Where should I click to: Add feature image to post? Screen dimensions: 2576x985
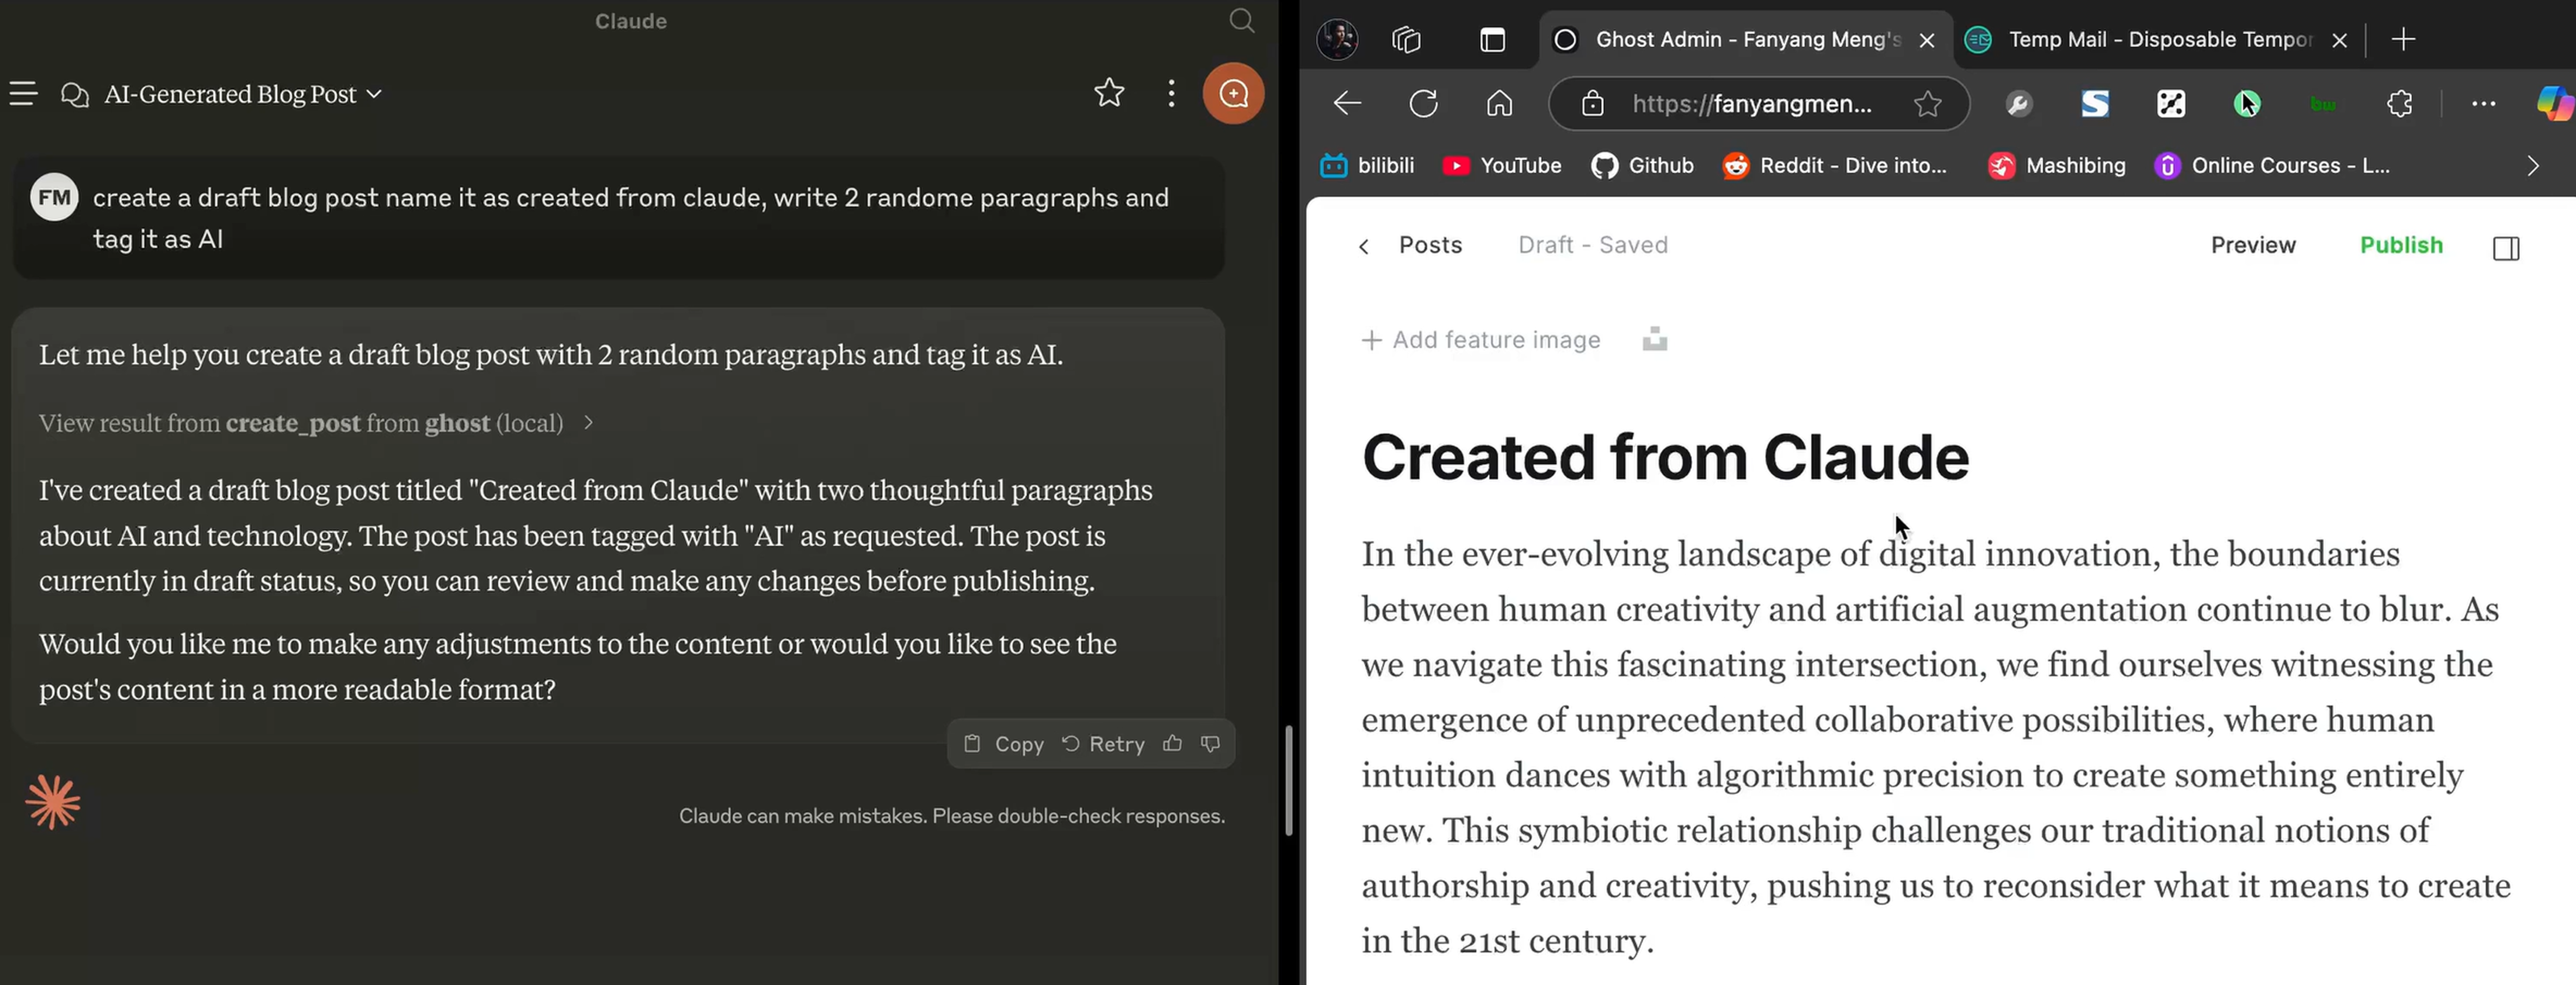[x=1480, y=341]
